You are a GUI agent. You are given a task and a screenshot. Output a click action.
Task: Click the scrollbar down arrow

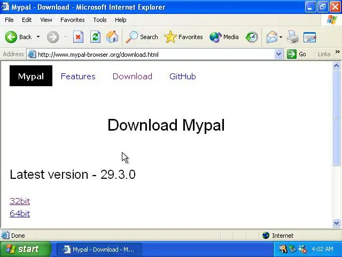336,223
